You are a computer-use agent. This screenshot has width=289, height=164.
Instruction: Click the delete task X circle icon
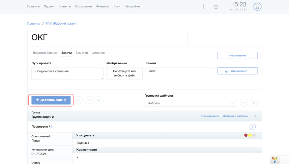pyautogui.click(x=98, y=100)
